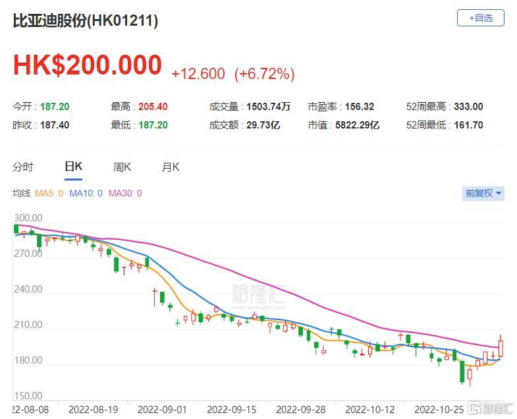Click the 240.00 y-axis label
This screenshot has width=517, height=419.
point(28,289)
